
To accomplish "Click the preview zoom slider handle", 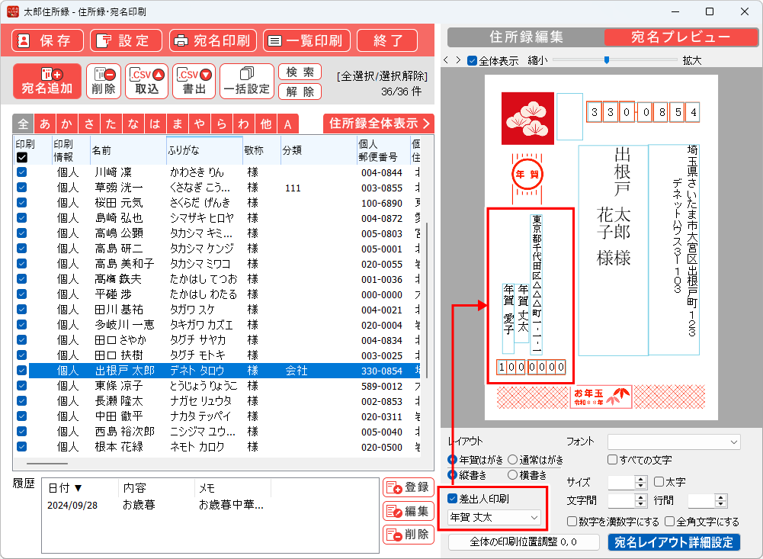I will pyautogui.click(x=607, y=59).
